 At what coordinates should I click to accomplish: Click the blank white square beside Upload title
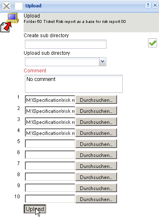click(x=19, y=6)
